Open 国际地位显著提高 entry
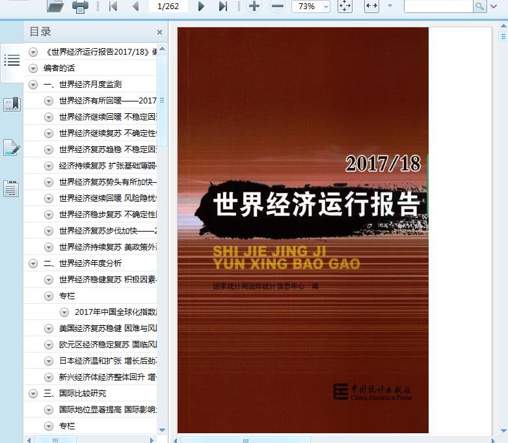 tap(108, 410)
